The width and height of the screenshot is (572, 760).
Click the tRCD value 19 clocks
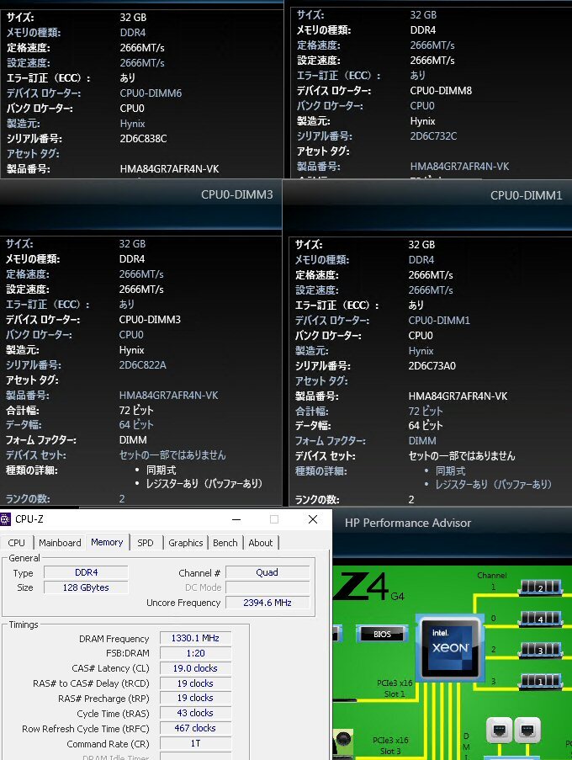[x=195, y=683]
